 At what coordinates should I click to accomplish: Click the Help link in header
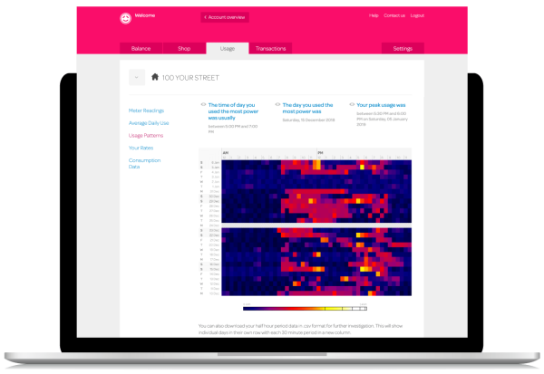[374, 16]
